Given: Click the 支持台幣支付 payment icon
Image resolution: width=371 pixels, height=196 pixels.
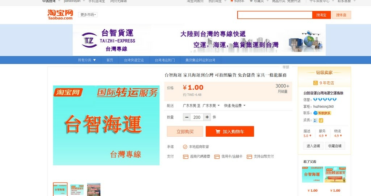Looking at the screenshot, I should (x=249, y=157).
